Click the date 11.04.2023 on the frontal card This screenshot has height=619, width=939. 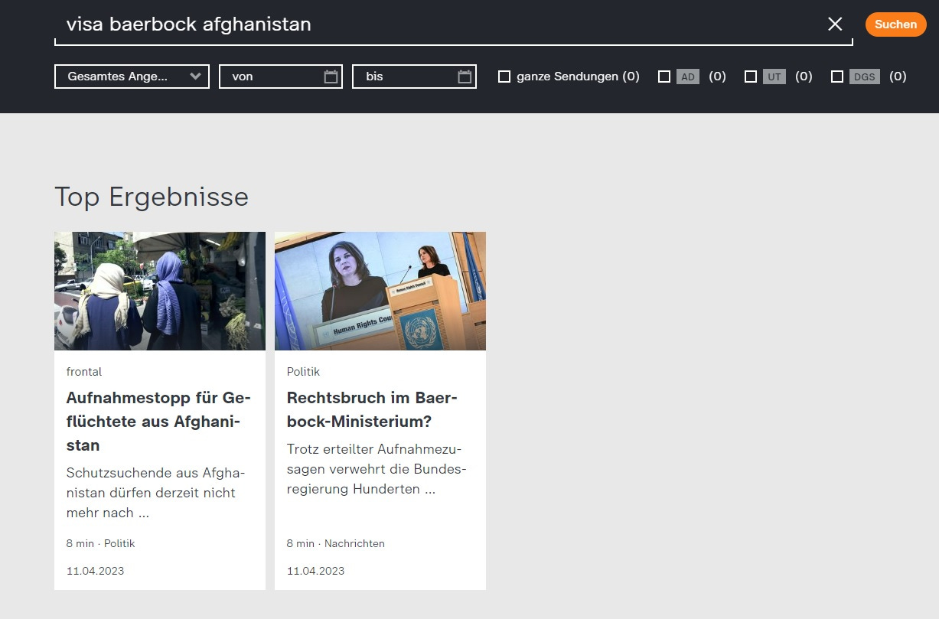point(95,571)
